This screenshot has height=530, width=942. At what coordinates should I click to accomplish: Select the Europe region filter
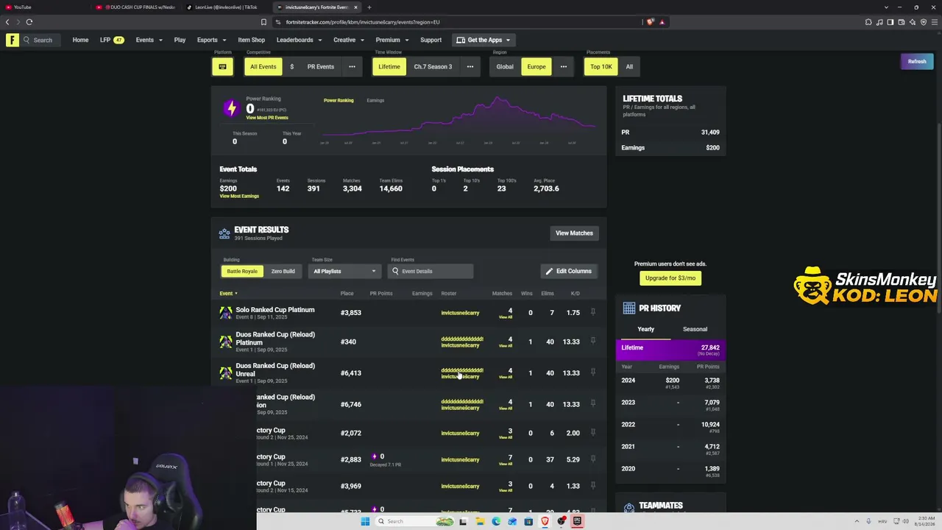click(536, 66)
